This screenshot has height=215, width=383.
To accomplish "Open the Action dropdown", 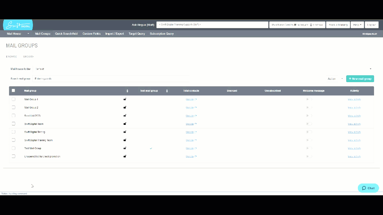I will [335, 79].
